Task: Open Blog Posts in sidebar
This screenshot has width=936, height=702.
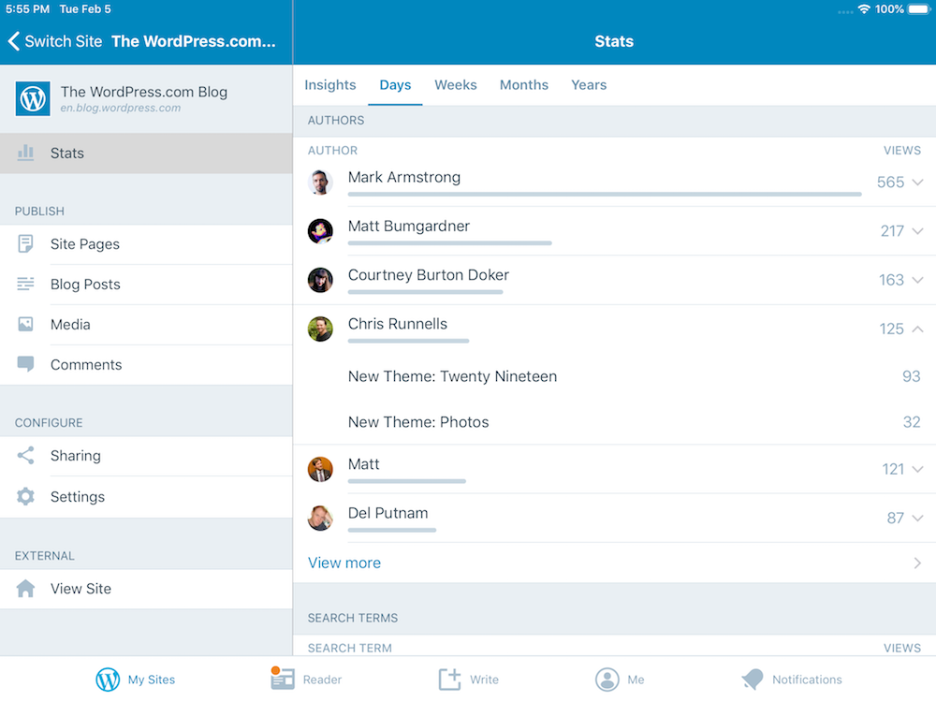Action: pyautogui.click(x=146, y=285)
